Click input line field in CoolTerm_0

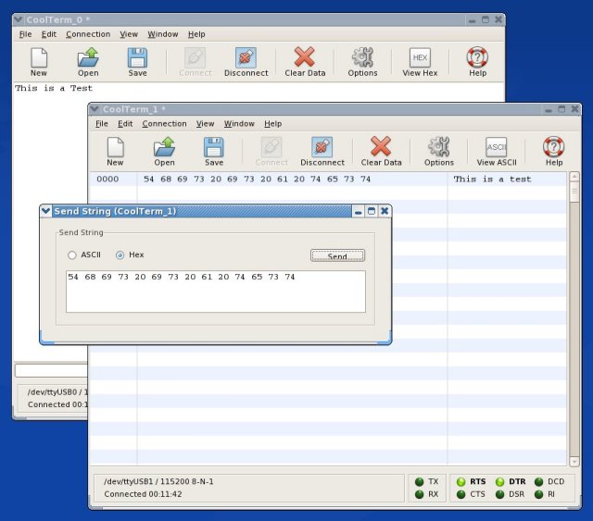[x=52, y=370]
